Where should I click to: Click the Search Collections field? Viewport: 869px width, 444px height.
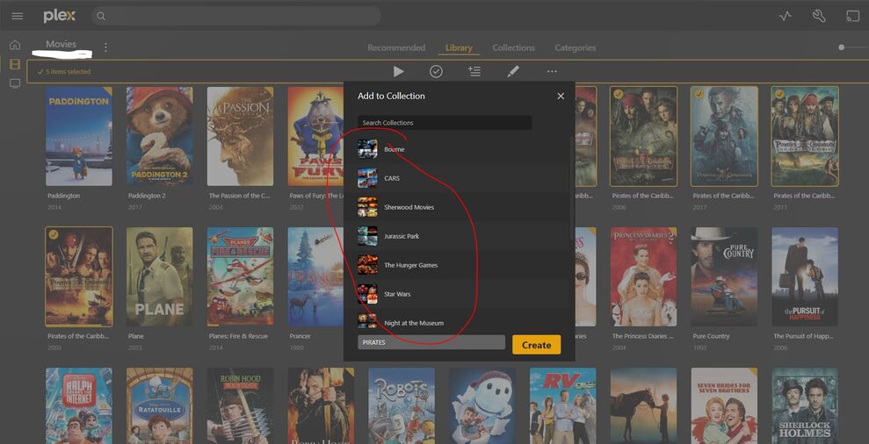445,122
